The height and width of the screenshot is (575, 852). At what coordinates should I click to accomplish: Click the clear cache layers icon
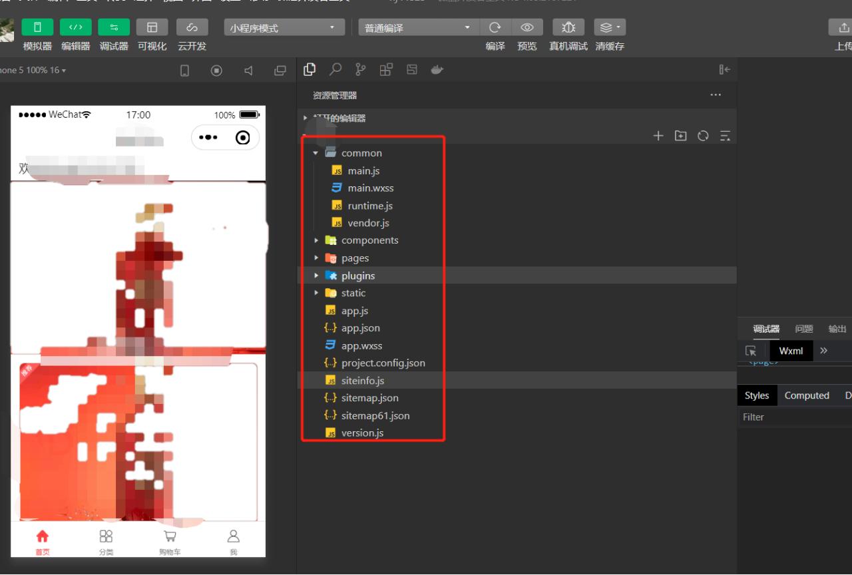[x=609, y=27]
